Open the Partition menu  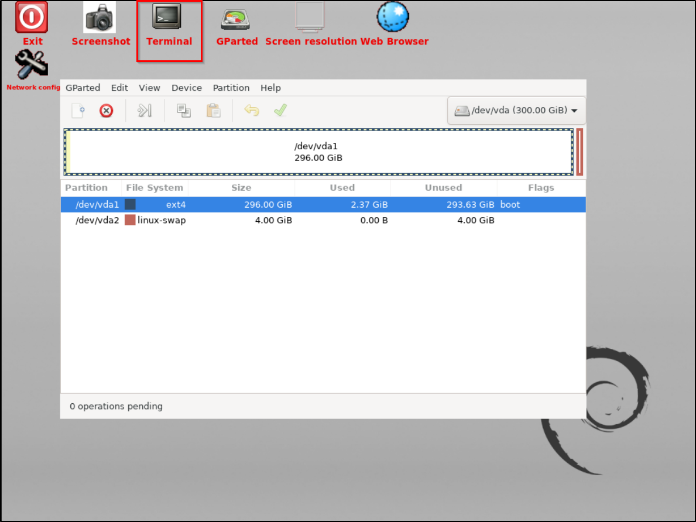[231, 88]
